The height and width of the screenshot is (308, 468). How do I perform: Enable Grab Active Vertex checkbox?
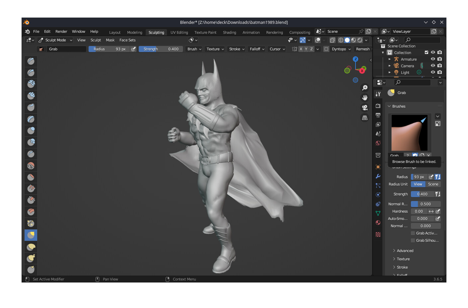tap(413, 233)
